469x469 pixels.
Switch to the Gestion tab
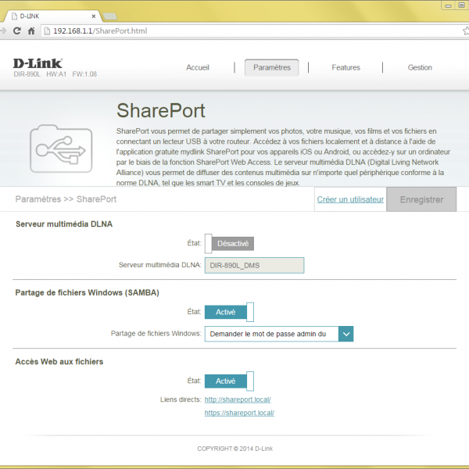click(420, 68)
